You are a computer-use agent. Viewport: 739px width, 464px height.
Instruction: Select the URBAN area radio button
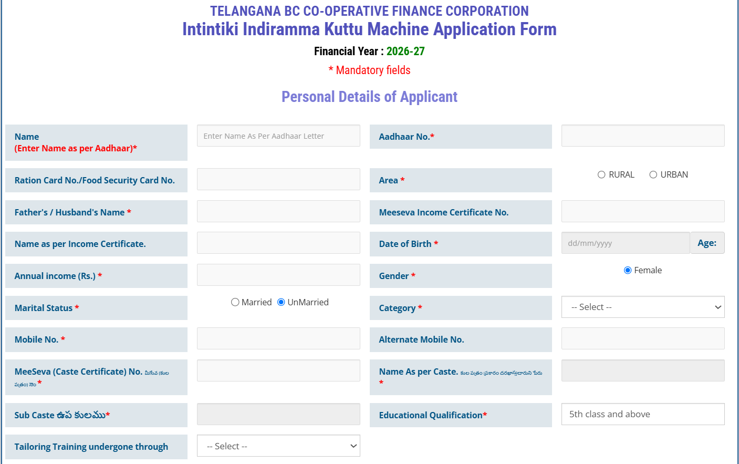tap(653, 174)
